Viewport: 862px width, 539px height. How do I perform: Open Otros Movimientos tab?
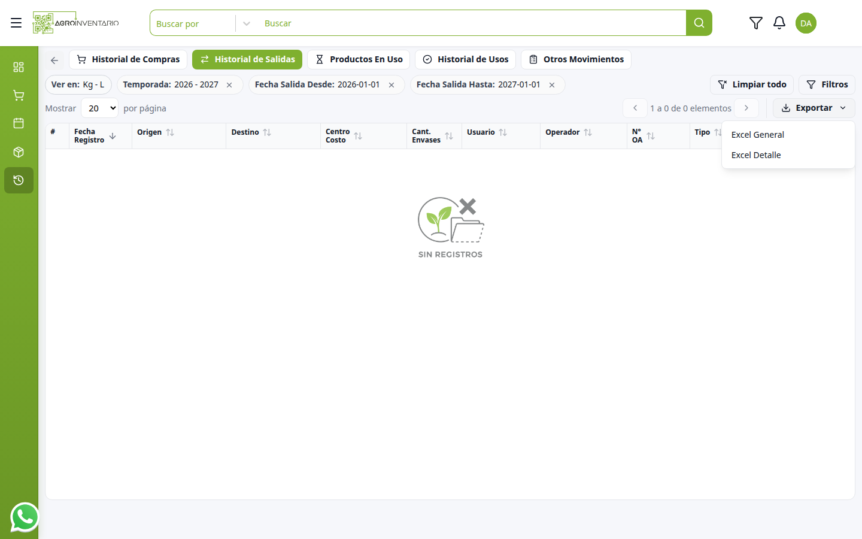(576, 59)
